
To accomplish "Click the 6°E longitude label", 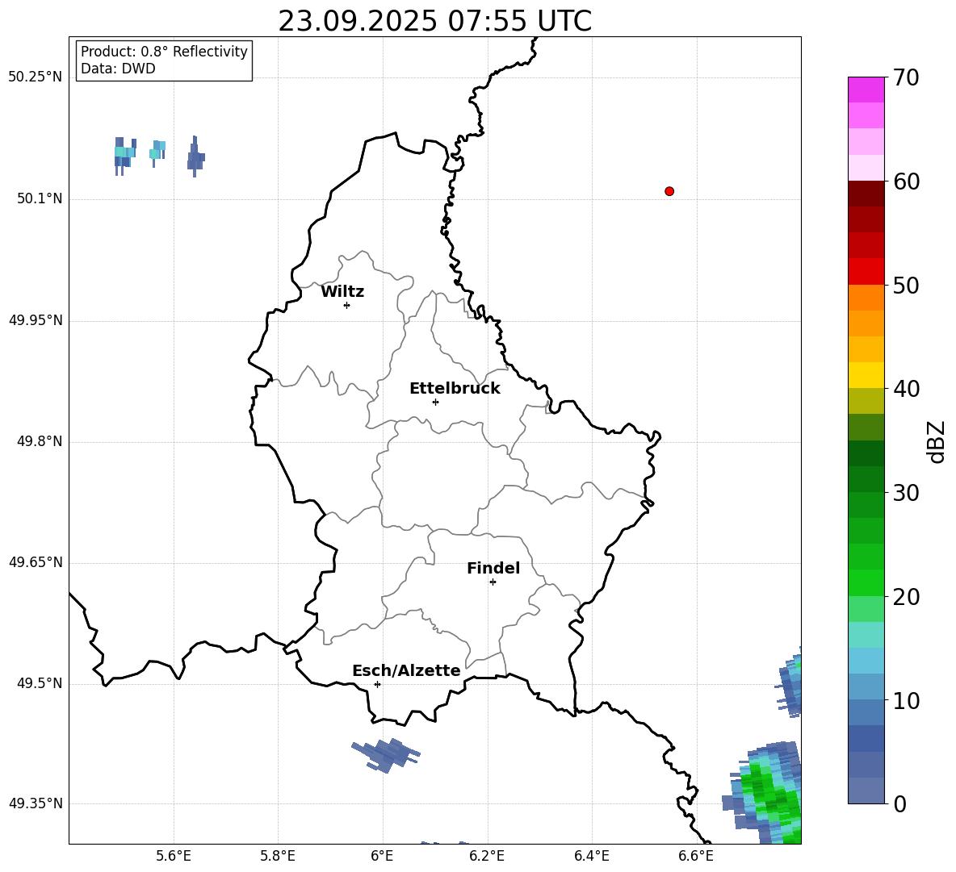I will (382, 856).
